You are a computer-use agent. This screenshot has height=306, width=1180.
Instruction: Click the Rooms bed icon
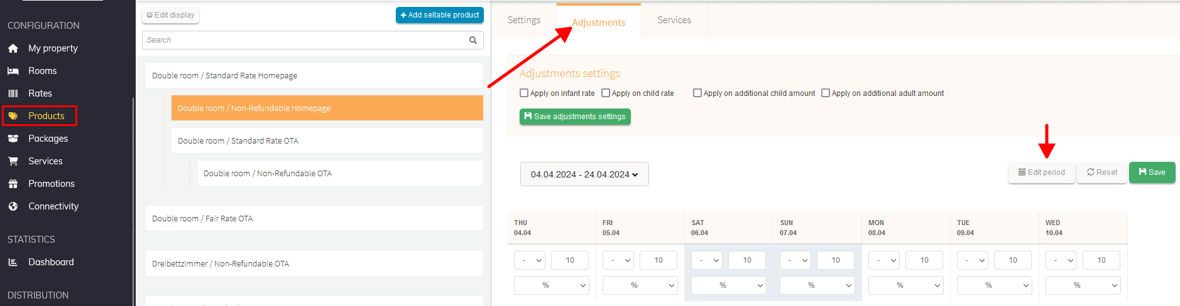coord(13,71)
